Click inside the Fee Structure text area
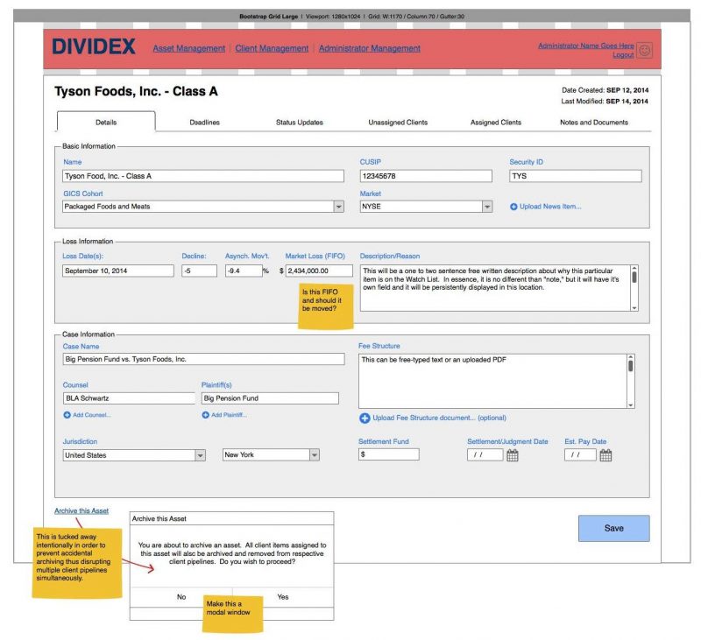Image resolution: width=701 pixels, height=640 pixels. [x=492, y=382]
